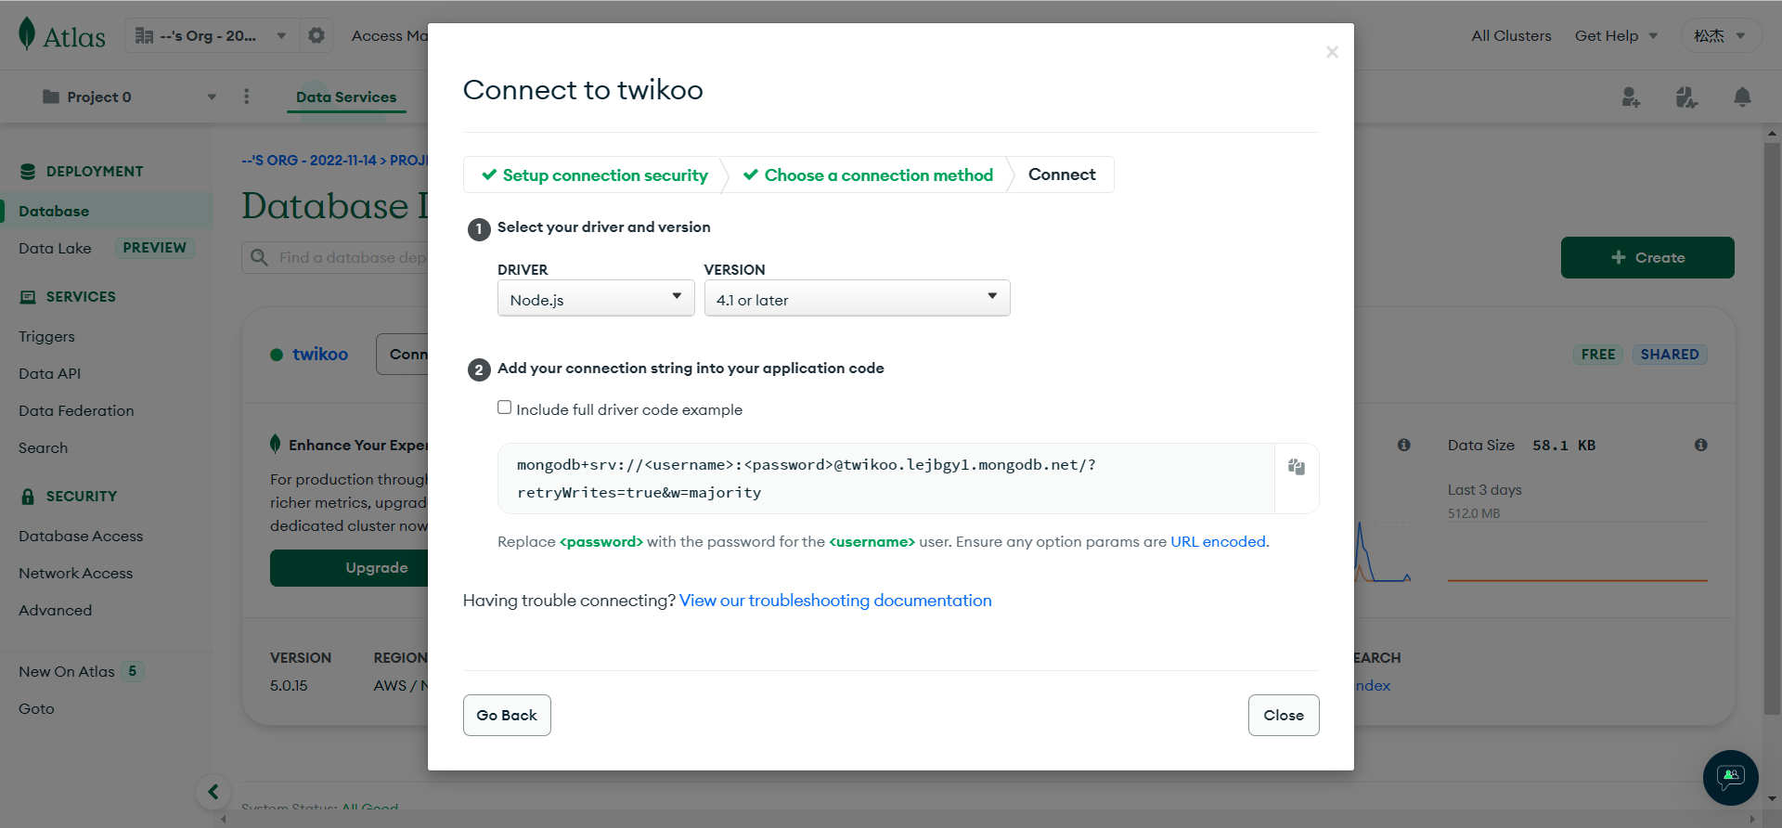Copy the MongoDB connection string
The width and height of the screenshot is (1782, 828).
click(1297, 467)
